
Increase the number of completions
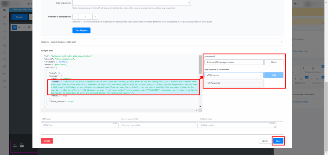[95, 17]
